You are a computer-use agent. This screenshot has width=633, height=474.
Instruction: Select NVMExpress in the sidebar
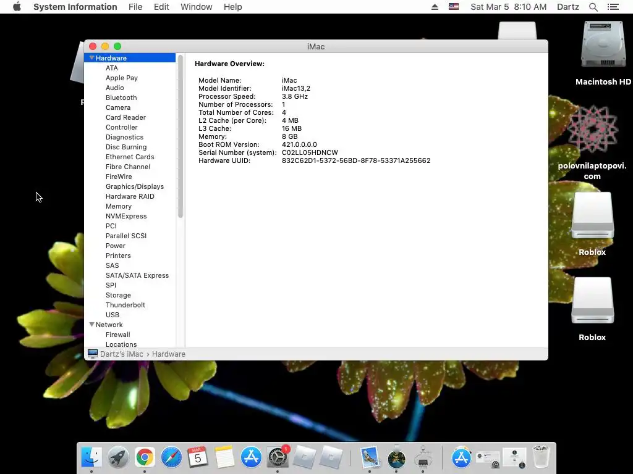coord(126,216)
